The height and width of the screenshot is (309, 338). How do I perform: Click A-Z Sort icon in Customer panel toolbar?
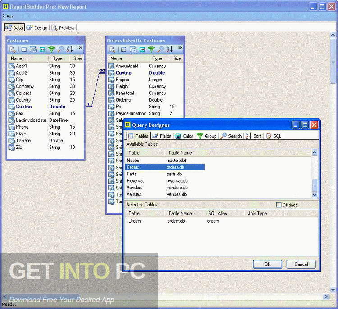tap(69, 49)
